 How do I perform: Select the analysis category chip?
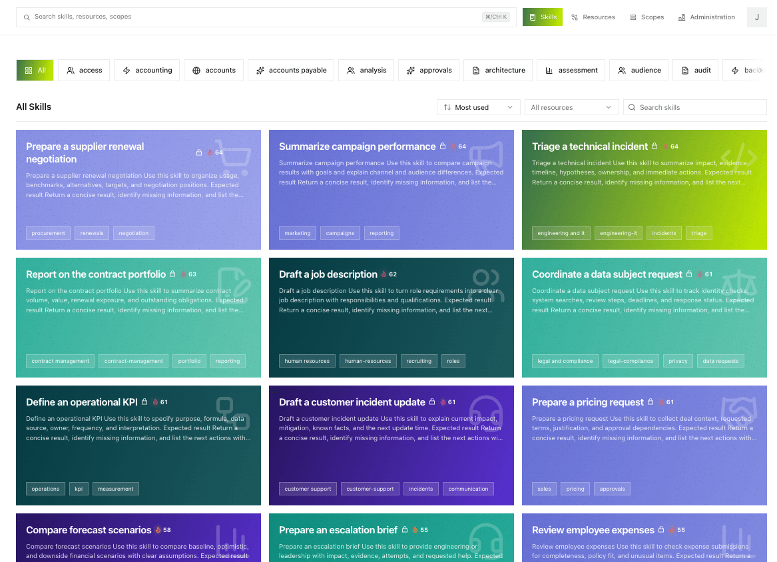(366, 71)
